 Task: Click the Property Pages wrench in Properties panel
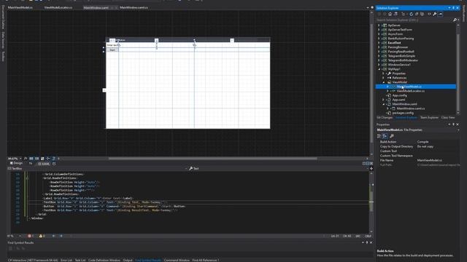pos(392,136)
